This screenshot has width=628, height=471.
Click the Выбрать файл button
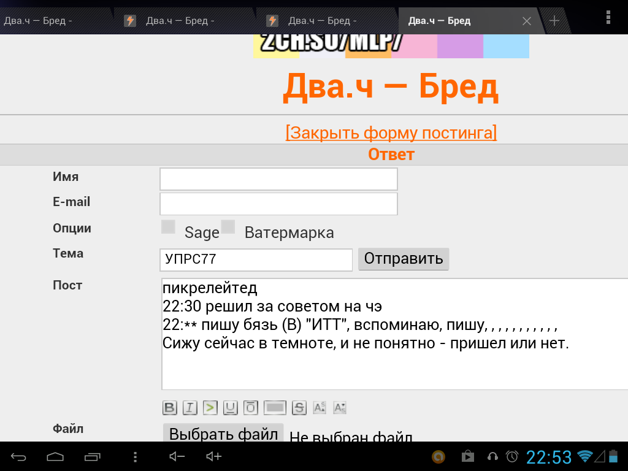click(x=223, y=434)
